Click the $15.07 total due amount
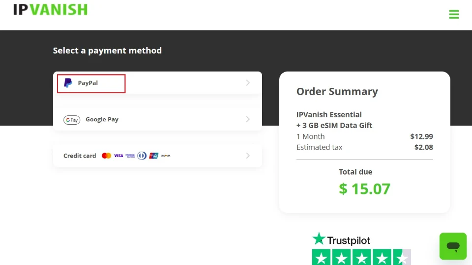 click(x=364, y=189)
